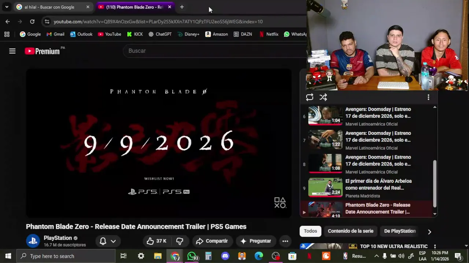Click the Type here to search box
Image resolution: width=469 pixels, height=263 pixels.
coord(66,256)
